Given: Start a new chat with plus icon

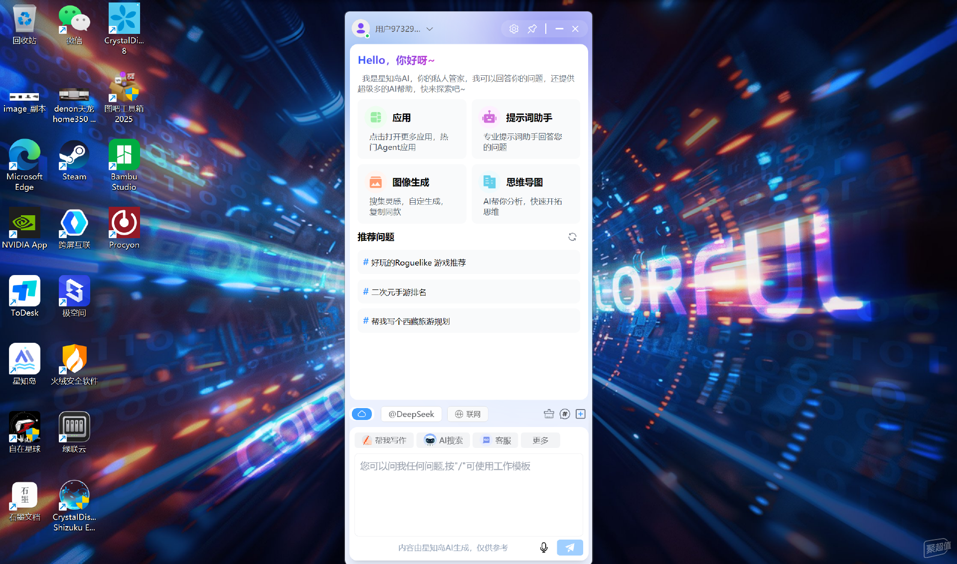Looking at the screenshot, I should coord(581,414).
